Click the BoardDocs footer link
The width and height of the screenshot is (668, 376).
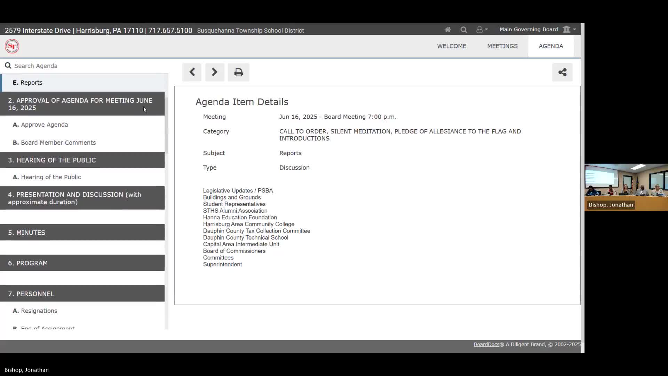pos(486,344)
